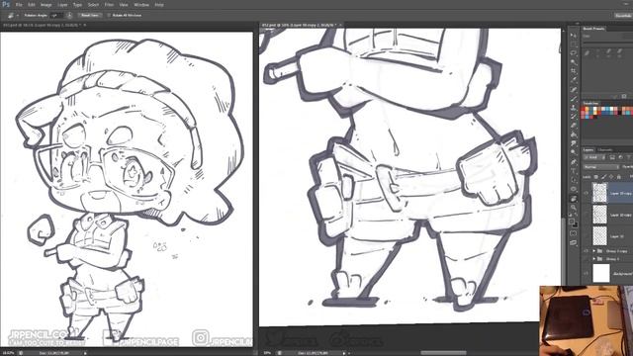The image size is (633, 356).
Task: Pick the black swatch in Swatches
Action: click(x=620, y=112)
